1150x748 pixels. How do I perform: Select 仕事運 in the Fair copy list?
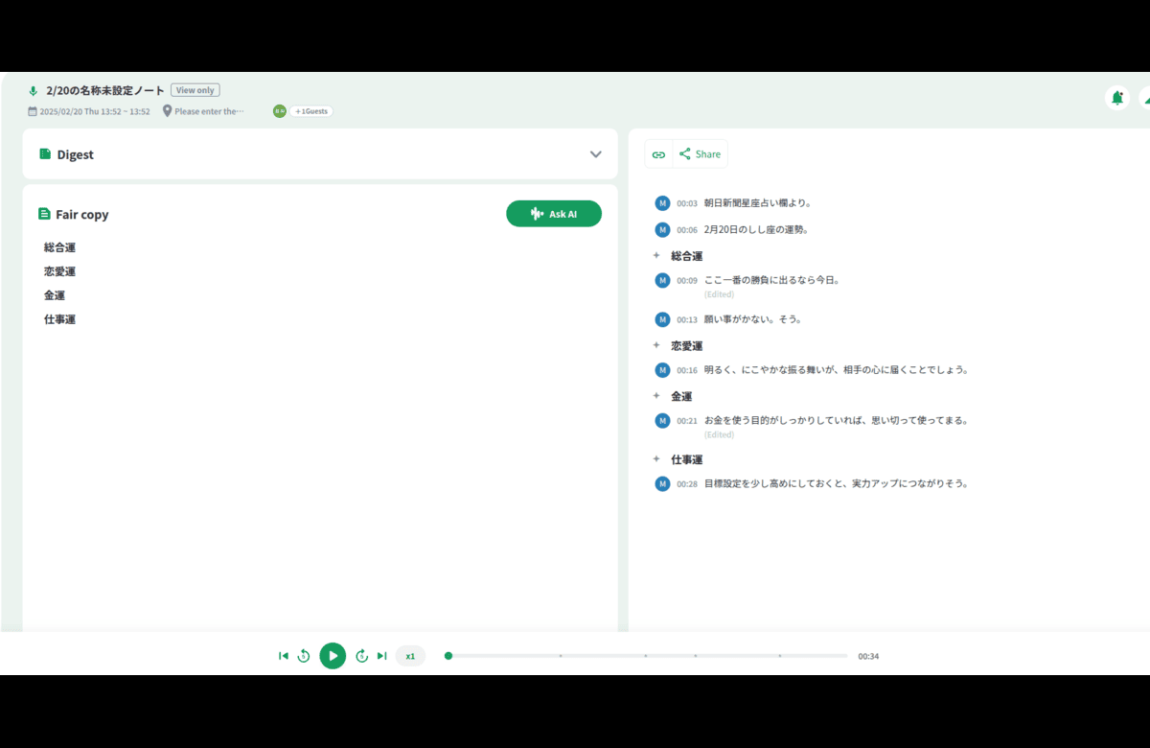point(59,319)
